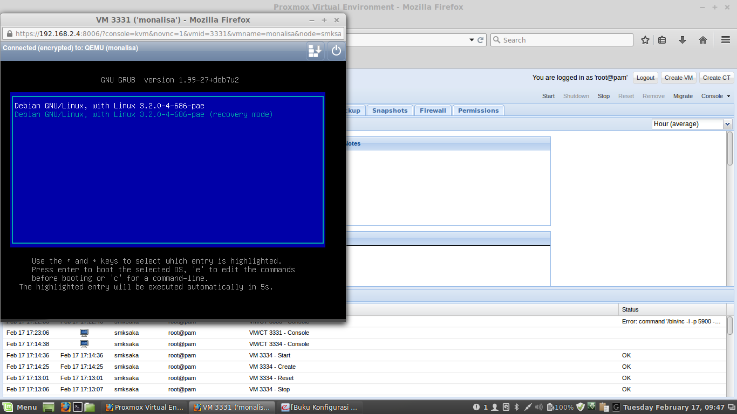The image size is (737, 414).
Task: Open the clipboard manager tray icon
Action: (604, 407)
